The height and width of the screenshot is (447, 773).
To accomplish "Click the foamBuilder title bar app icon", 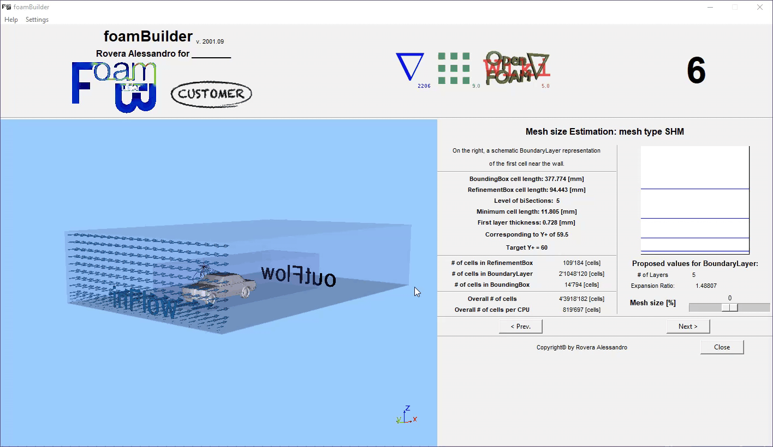I will [7, 7].
